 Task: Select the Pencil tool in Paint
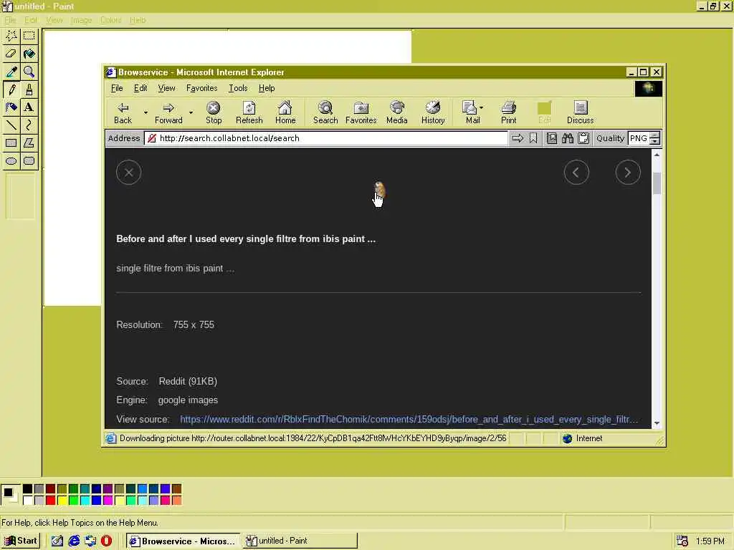pyautogui.click(x=11, y=90)
